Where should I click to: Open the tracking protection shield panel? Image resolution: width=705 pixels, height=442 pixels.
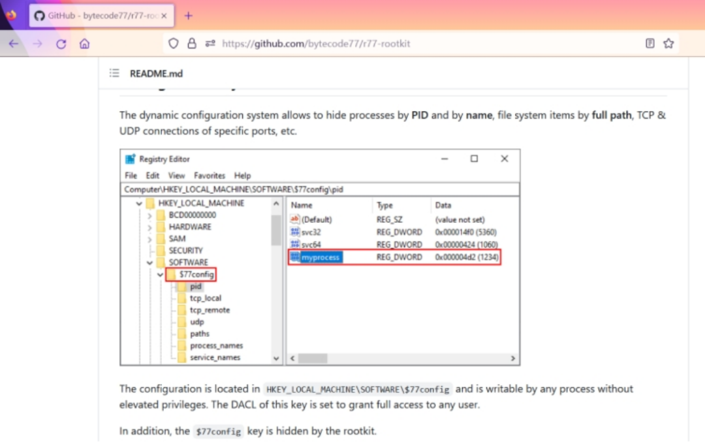[x=174, y=44]
